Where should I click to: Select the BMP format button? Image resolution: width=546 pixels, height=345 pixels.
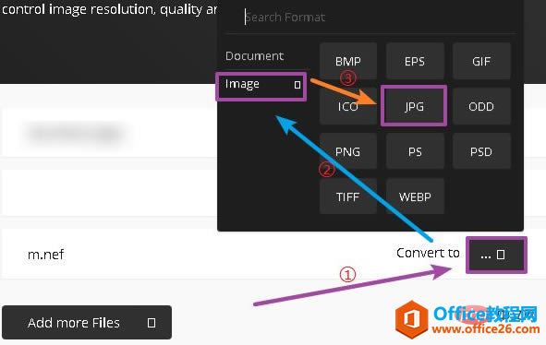click(x=348, y=61)
